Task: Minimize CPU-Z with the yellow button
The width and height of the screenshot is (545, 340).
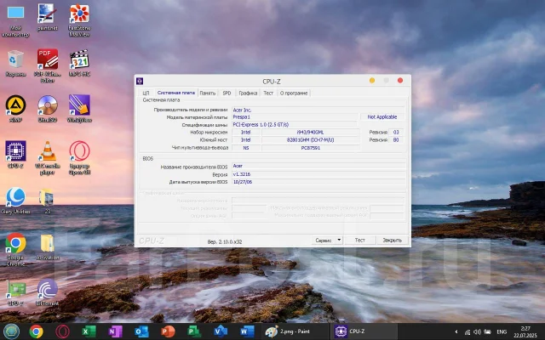Action: (372, 81)
